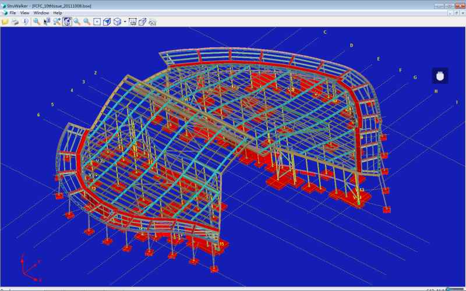This screenshot has width=466, height=291.
Task: Select the solid 3D box view icon
Action: tap(107, 22)
